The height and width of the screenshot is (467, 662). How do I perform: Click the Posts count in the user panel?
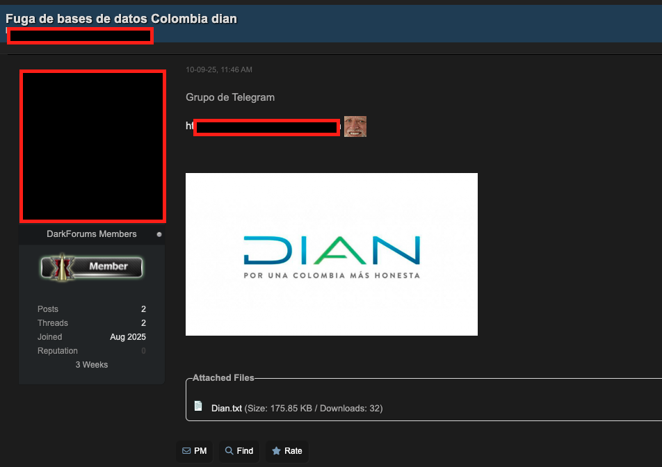coord(143,309)
